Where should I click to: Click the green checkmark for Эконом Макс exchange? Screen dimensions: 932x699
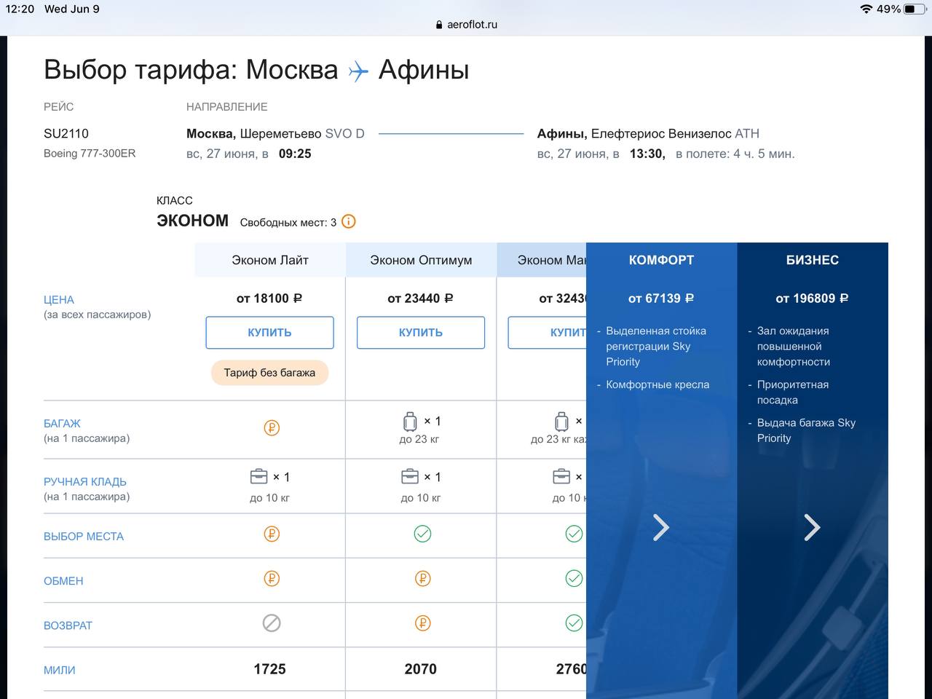click(x=574, y=579)
